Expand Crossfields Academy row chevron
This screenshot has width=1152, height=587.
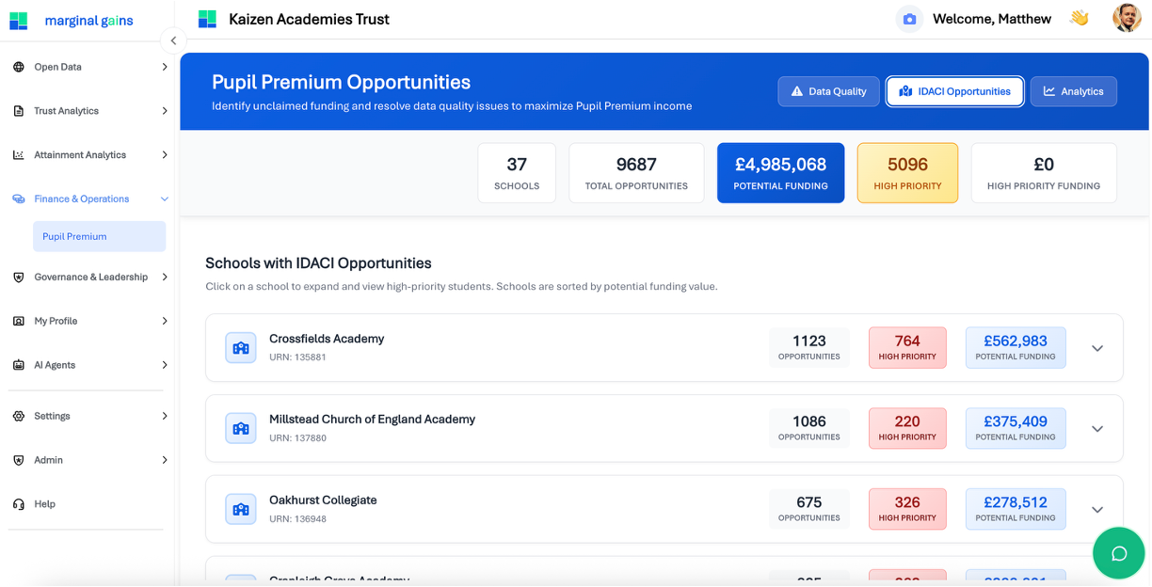tap(1096, 348)
